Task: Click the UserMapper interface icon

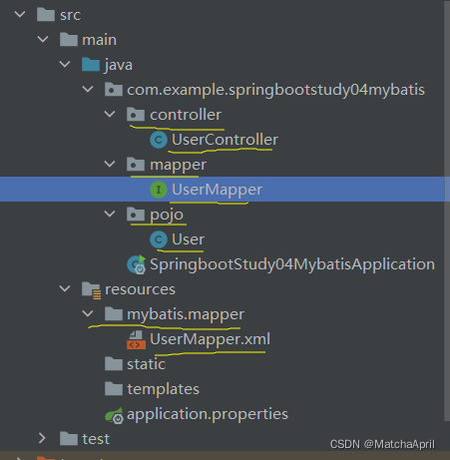Action: click(x=159, y=190)
